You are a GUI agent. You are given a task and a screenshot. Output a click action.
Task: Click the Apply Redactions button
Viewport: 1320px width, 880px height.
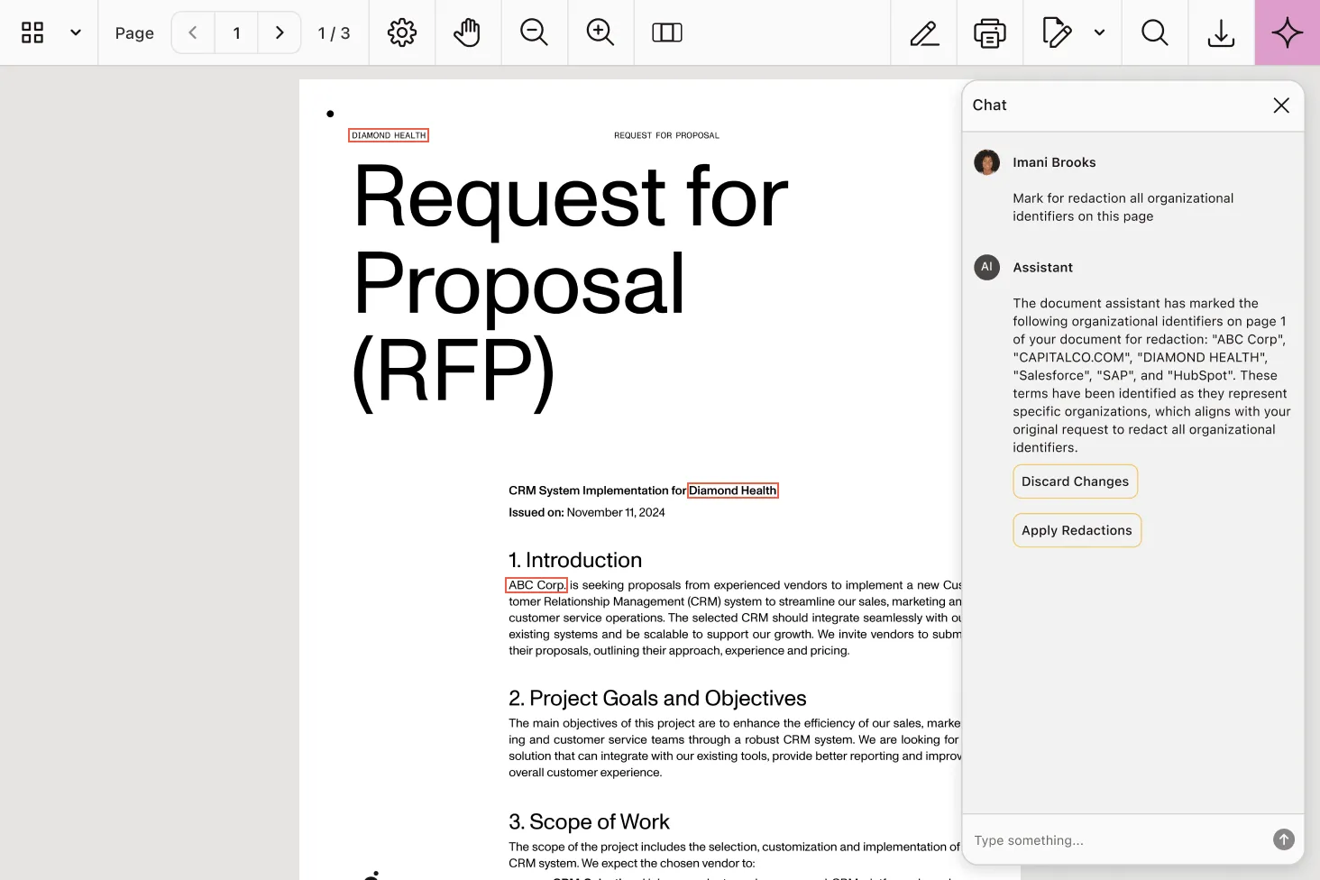click(1077, 530)
